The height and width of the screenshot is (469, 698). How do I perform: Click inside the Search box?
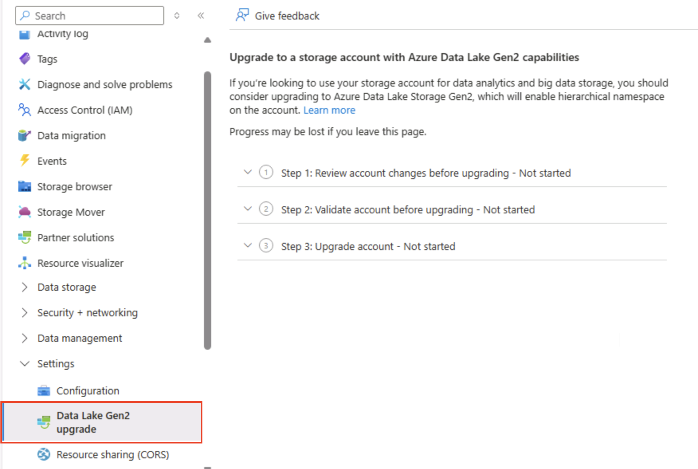click(89, 16)
